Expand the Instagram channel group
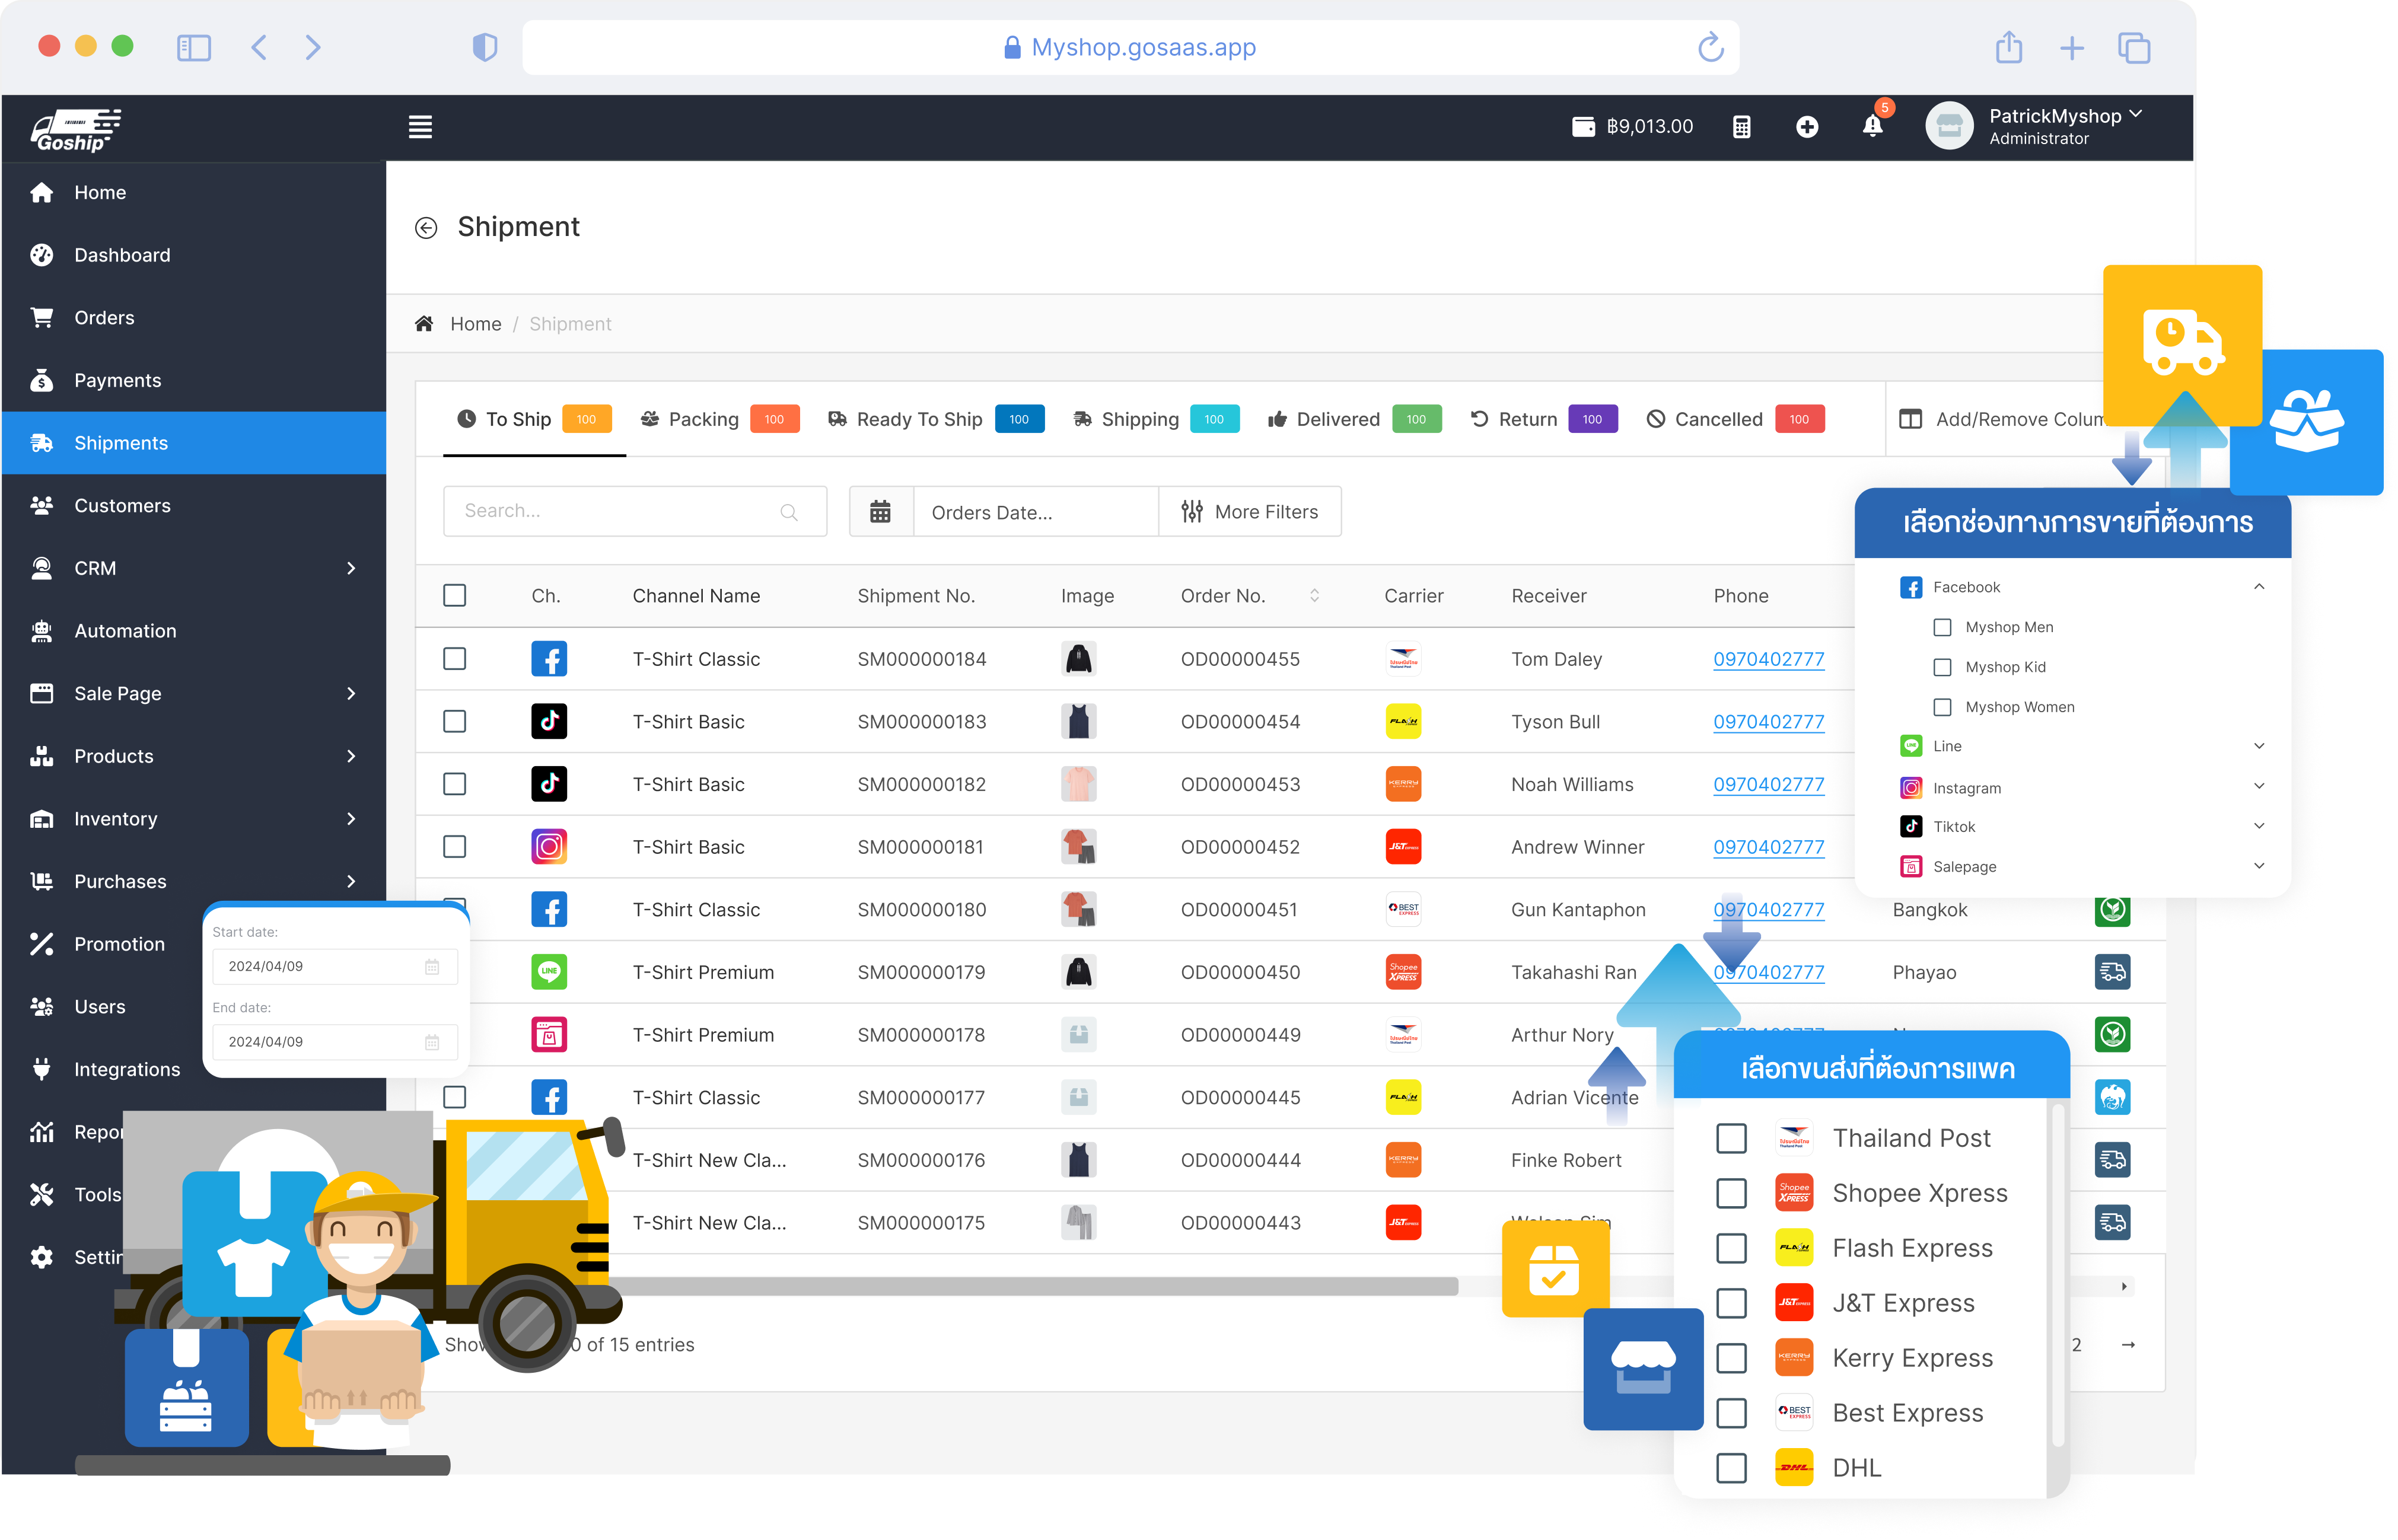The image size is (2398, 1540). point(2258,786)
